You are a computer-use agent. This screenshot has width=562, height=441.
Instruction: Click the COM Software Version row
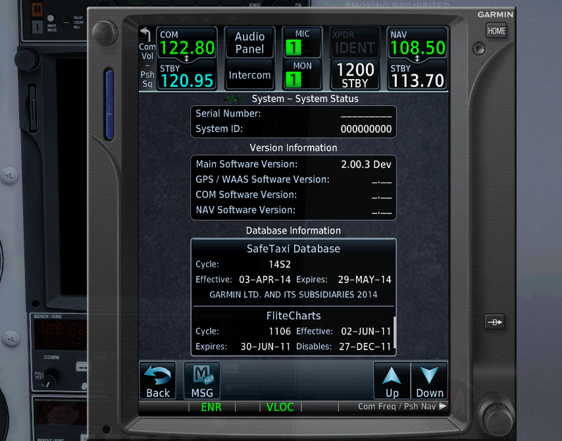click(294, 195)
